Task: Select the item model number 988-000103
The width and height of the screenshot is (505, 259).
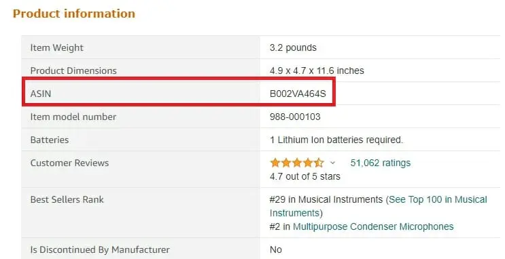Action: pos(295,117)
